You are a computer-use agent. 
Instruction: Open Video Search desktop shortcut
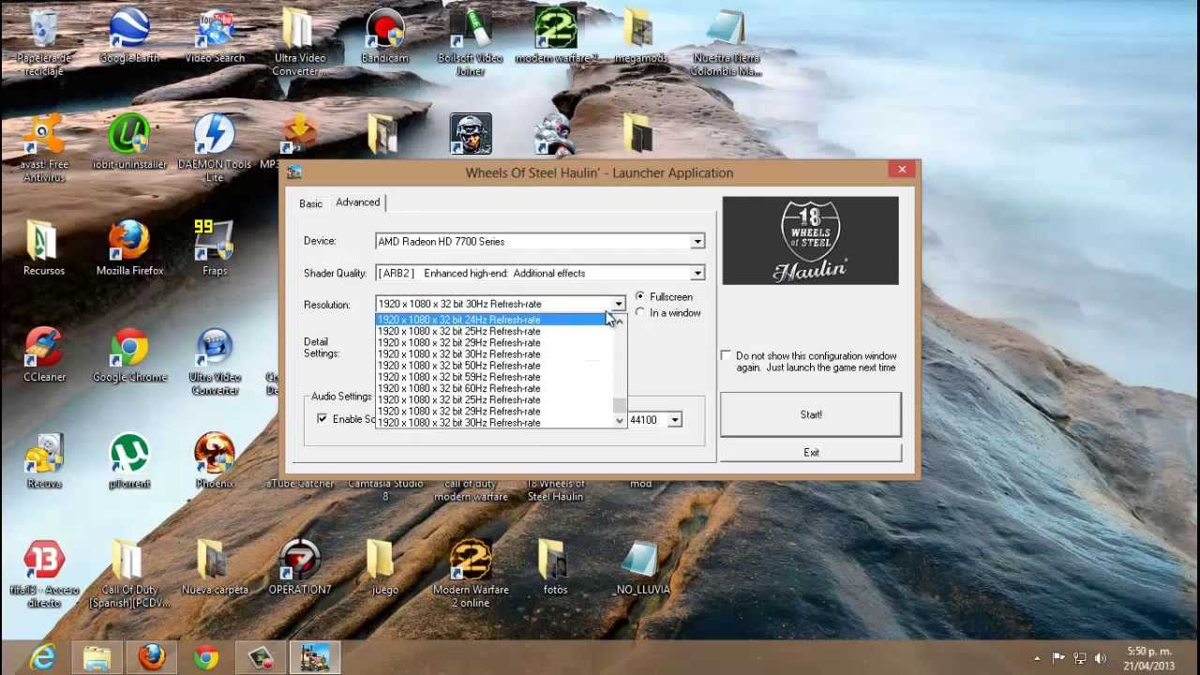215,37
